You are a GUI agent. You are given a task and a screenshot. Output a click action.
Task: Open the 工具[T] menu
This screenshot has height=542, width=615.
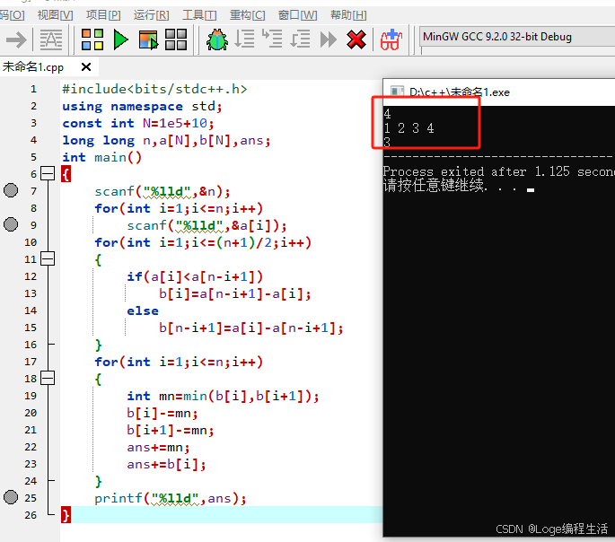(199, 15)
